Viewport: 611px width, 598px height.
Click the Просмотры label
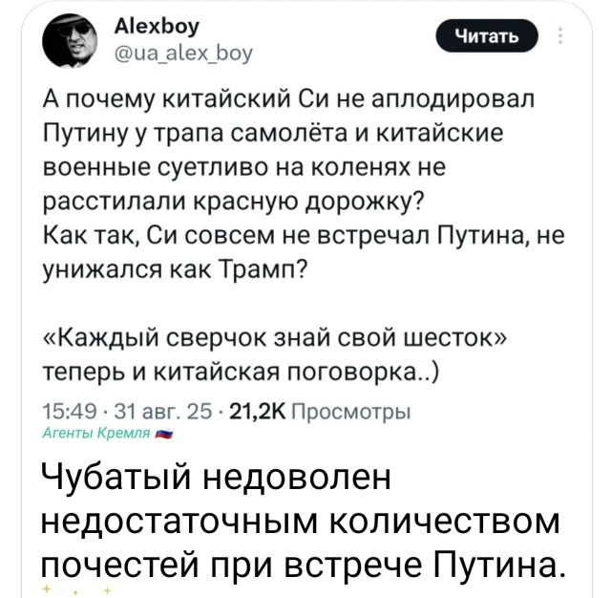point(351,412)
